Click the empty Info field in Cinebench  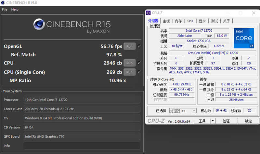[82, 146]
